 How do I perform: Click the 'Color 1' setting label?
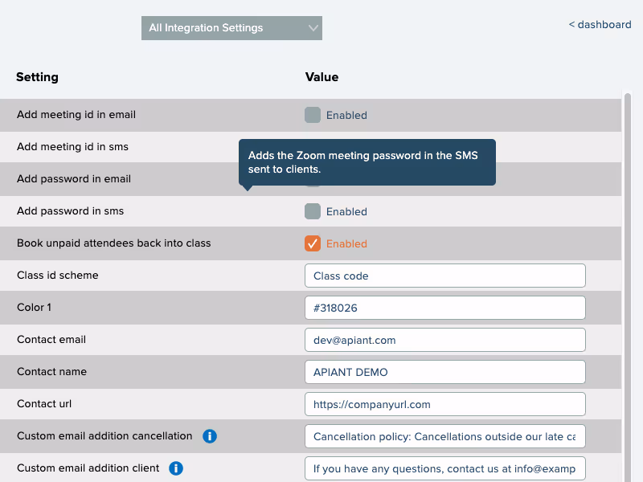(34, 308)
